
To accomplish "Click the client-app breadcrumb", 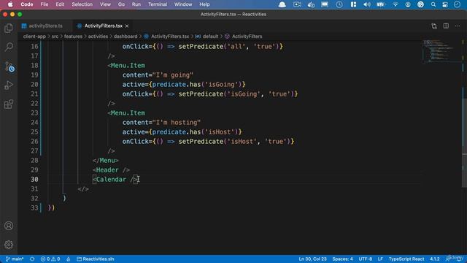I will click(x=34, y=37).
